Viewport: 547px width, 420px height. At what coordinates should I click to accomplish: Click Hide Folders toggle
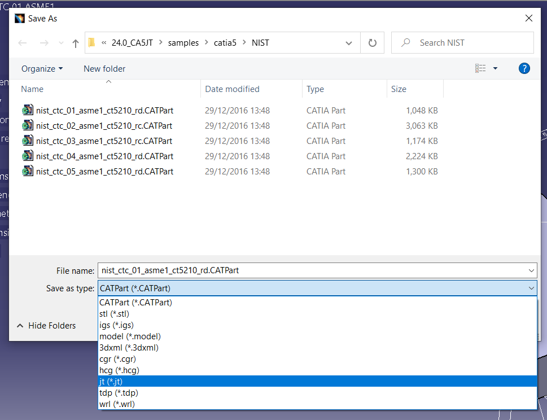pos(46,326)
